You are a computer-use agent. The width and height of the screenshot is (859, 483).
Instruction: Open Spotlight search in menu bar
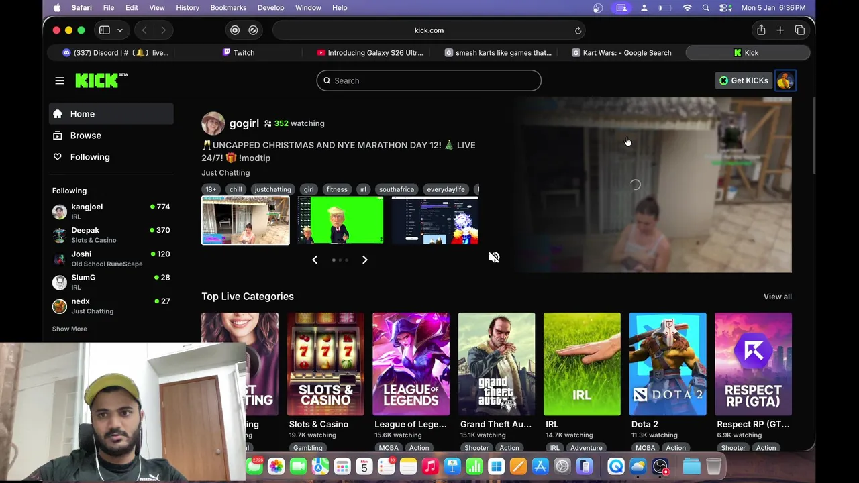coord(706,8)
